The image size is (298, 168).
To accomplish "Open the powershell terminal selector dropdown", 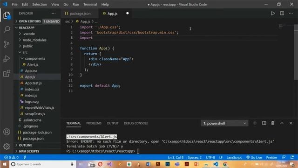I will 224,123.
